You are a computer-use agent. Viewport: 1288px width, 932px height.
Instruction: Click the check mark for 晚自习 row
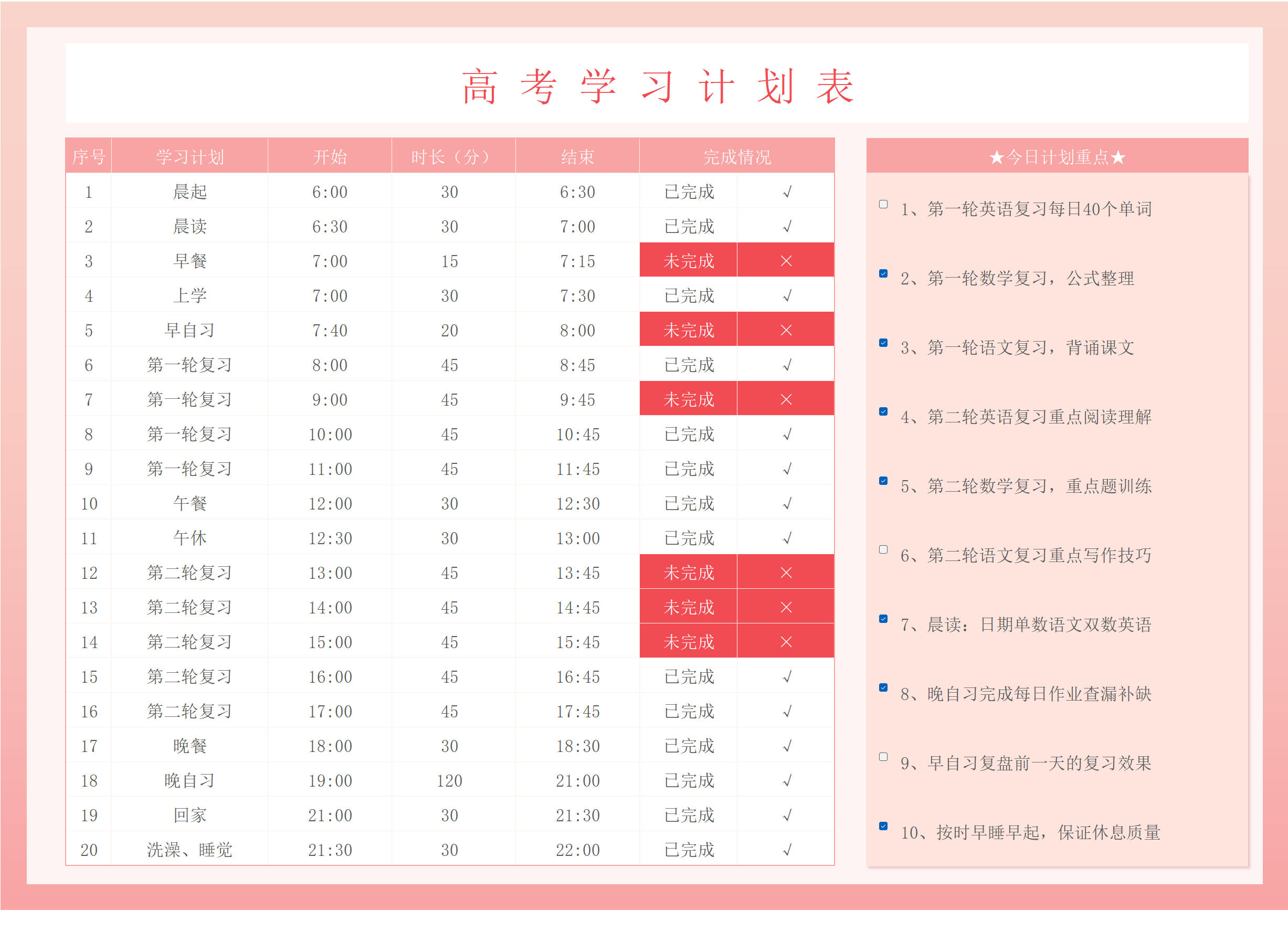click(787, 780)
